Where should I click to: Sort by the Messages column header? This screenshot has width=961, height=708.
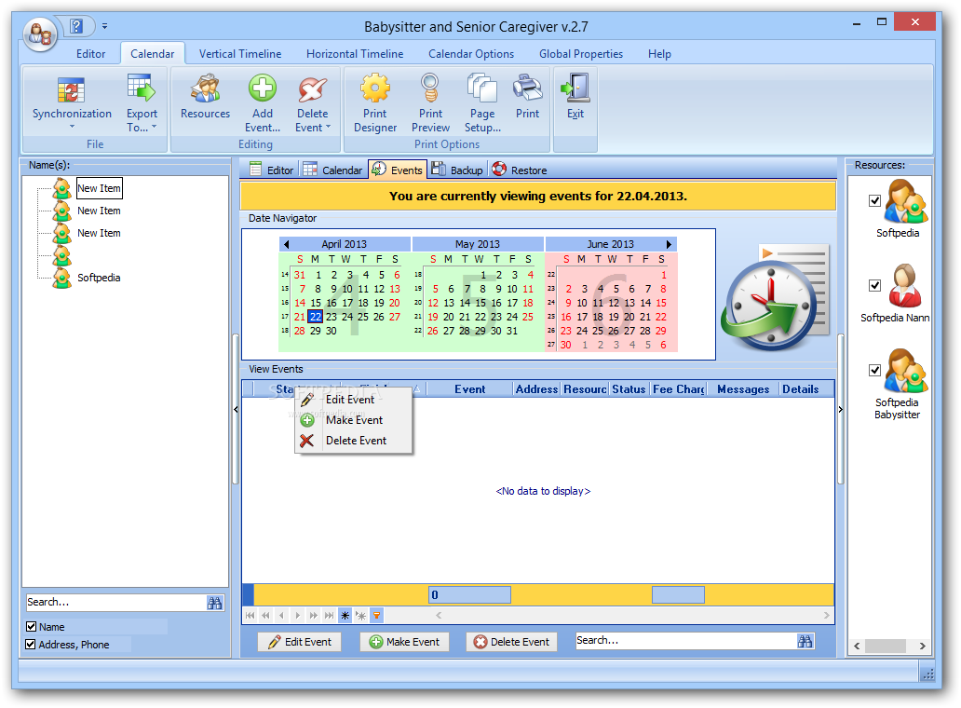743,389
